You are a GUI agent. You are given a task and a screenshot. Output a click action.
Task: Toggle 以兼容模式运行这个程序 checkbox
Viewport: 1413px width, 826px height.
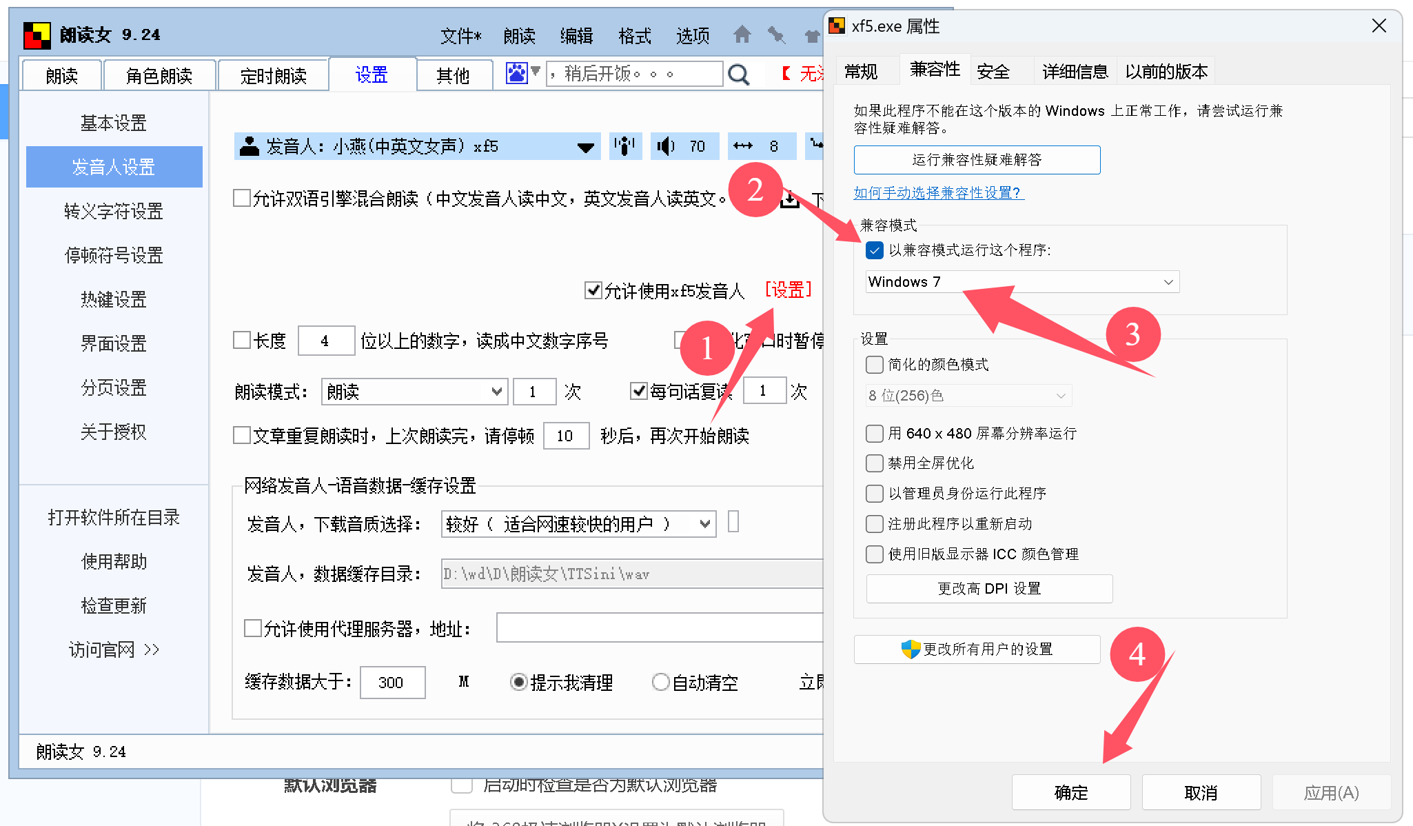pos(874,250)
